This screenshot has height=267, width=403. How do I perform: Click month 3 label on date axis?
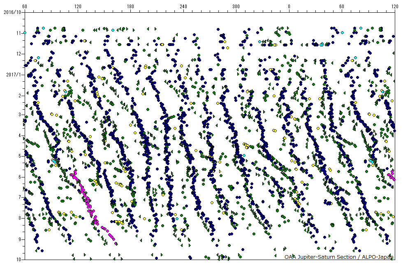[x=20, y=115]
